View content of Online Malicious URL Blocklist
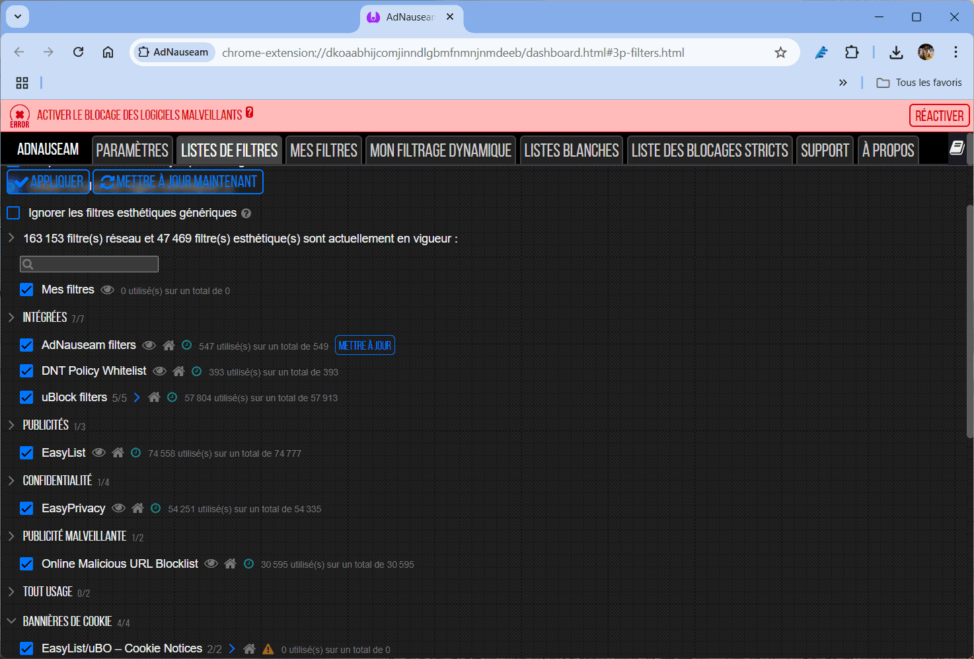 coord(211,564)
